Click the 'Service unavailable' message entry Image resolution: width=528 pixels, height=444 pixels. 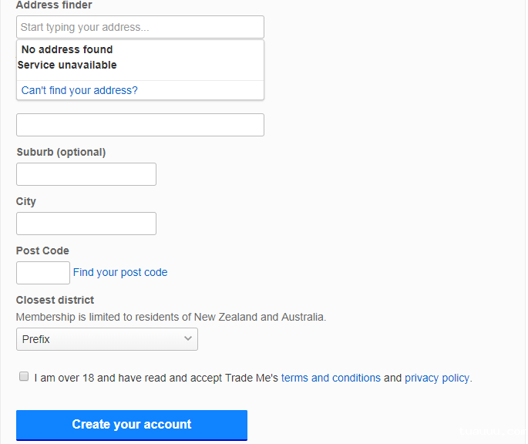pyautogui.click(x=67, y=65)
